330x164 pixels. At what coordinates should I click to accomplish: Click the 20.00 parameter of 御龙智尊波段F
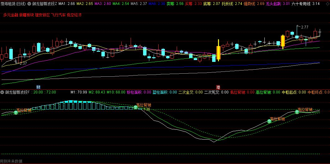pos(38,92)
